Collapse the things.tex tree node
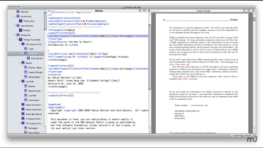This screenshot has height=148, width=263. pyautogui.click(x=15, y=35)
